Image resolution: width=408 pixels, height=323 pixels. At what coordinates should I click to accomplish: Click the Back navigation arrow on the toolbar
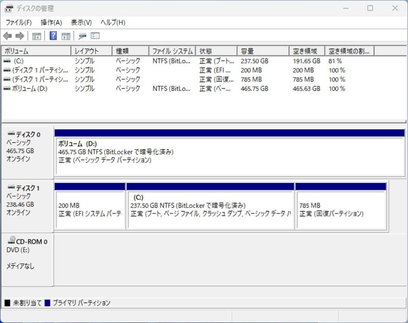pos(8,36)
